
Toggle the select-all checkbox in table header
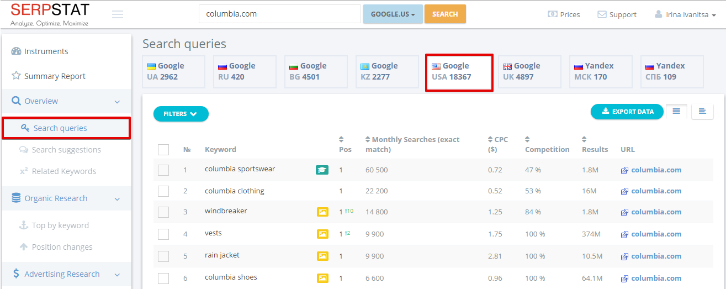163,149
